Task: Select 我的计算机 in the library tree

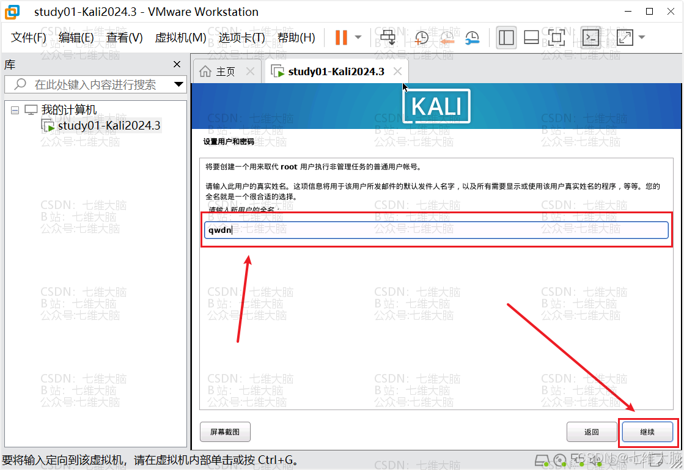Action: coord(69,110)
